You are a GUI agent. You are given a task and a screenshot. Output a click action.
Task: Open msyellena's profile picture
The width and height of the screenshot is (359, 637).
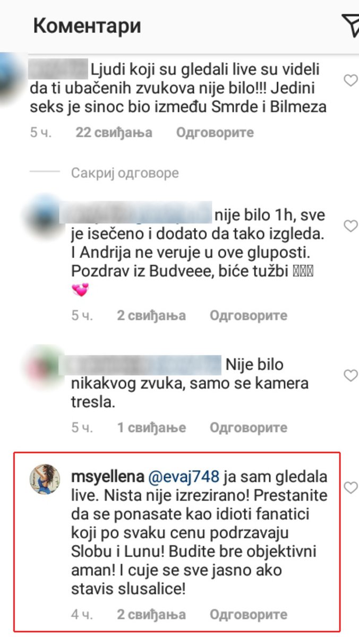pyautogui.click(x=47, y=477)
